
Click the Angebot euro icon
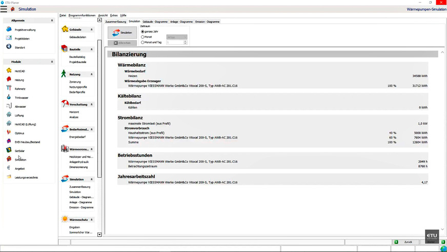click(9, 168)
